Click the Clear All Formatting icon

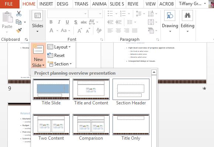tap(99, 31)
